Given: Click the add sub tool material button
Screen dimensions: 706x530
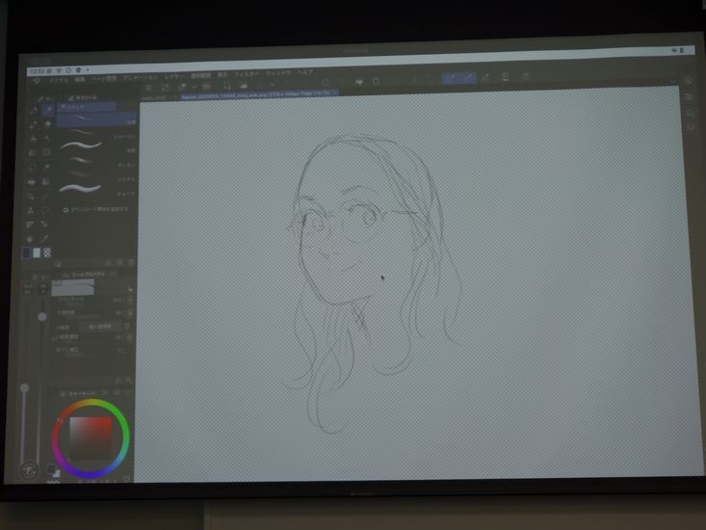Looking at the screenshot, I should pos(65,208).
